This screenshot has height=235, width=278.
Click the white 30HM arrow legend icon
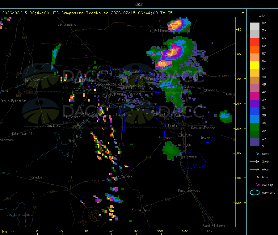[x=255, y=162]
